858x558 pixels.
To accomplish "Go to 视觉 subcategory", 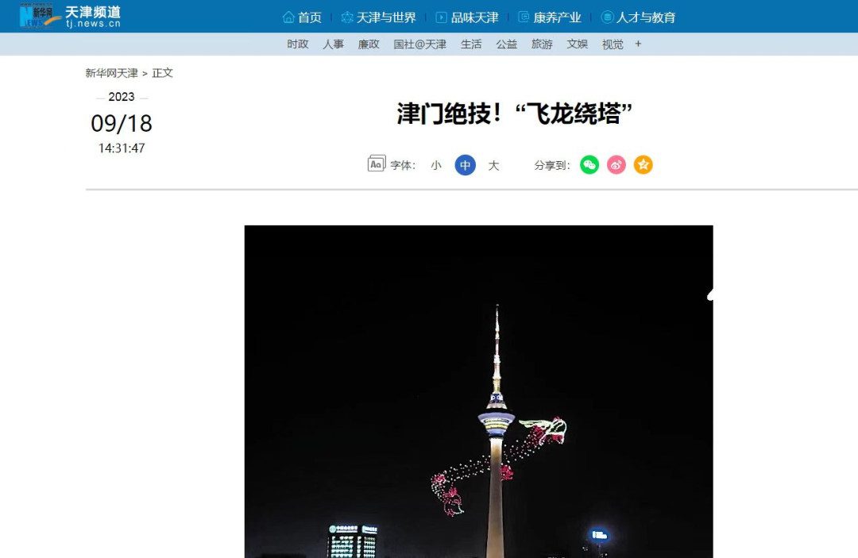I will [x=613, y=44].
